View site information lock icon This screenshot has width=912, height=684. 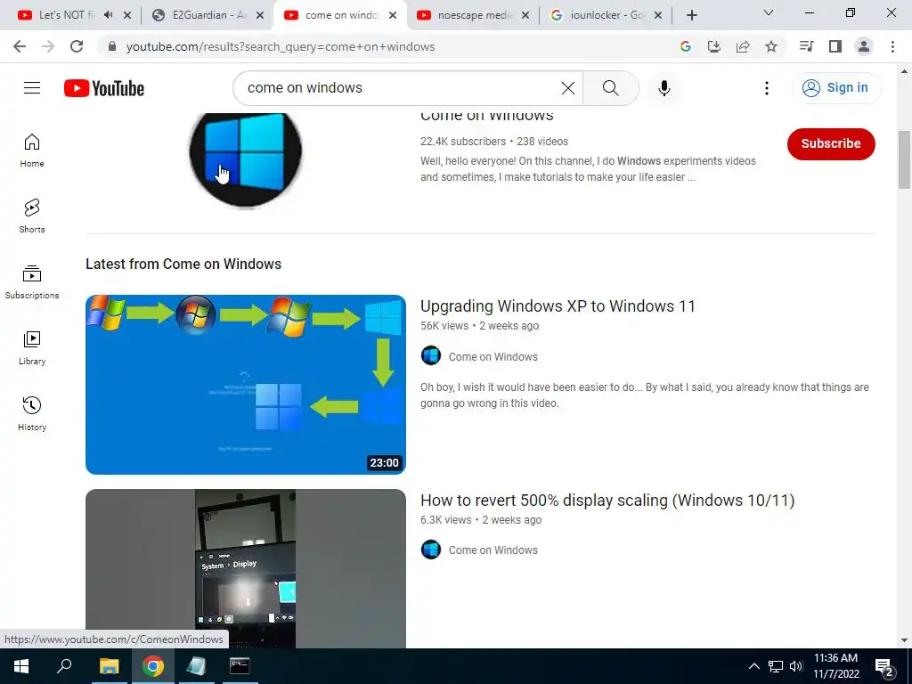pyautogui.click(x=113, y=46)
